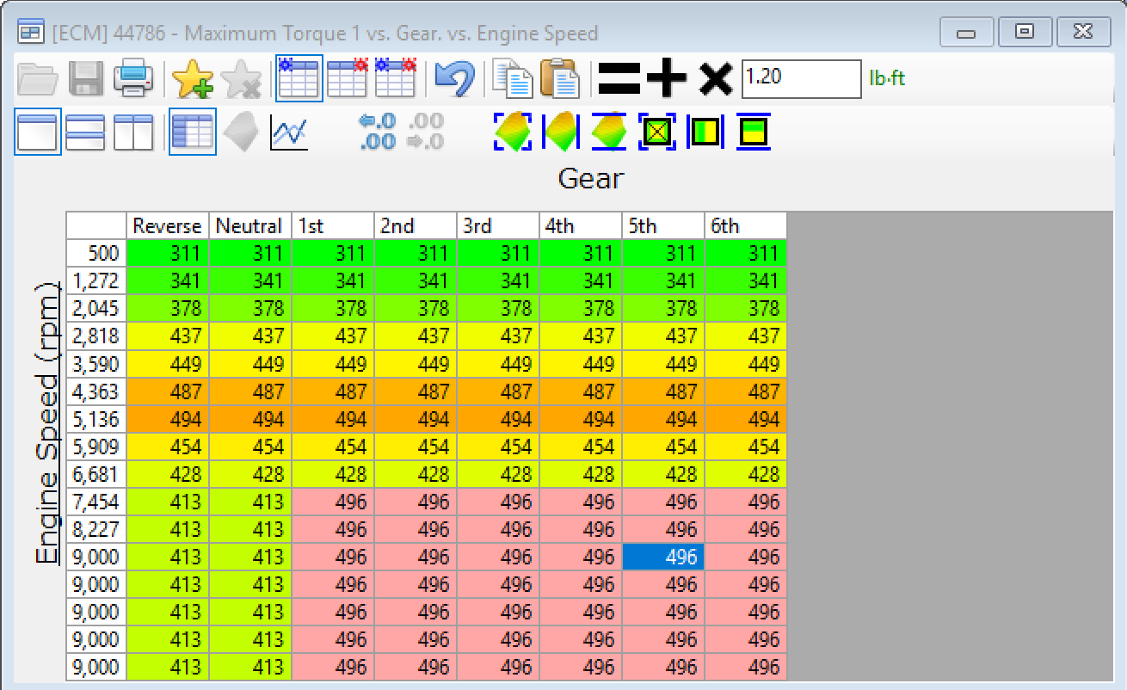Image resolution: width=1127 pixels, height=690 pixels.
Task: Select the 341 cell under Neutral
Action: pyautogui.click(x=250, y=280)
